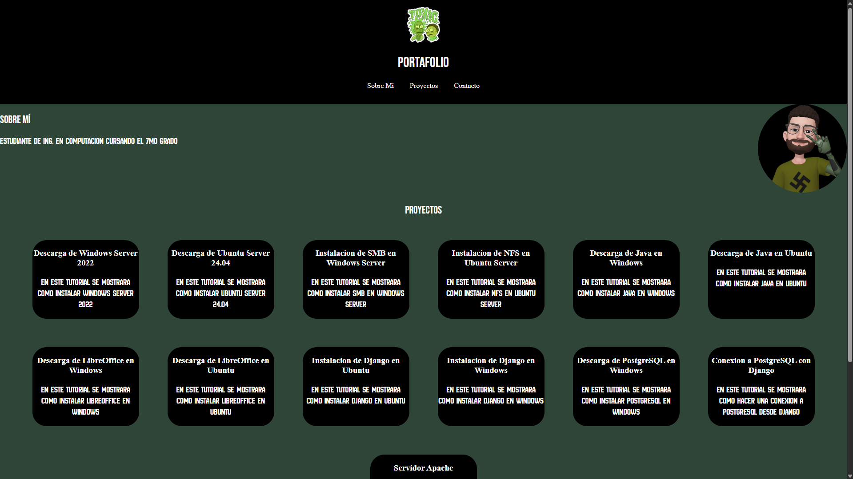Image resolution: width=853 pixels, height=479 pixels.
Task: Open Descarga de Ubuntu Server 24.04 card
Action: 221,279
